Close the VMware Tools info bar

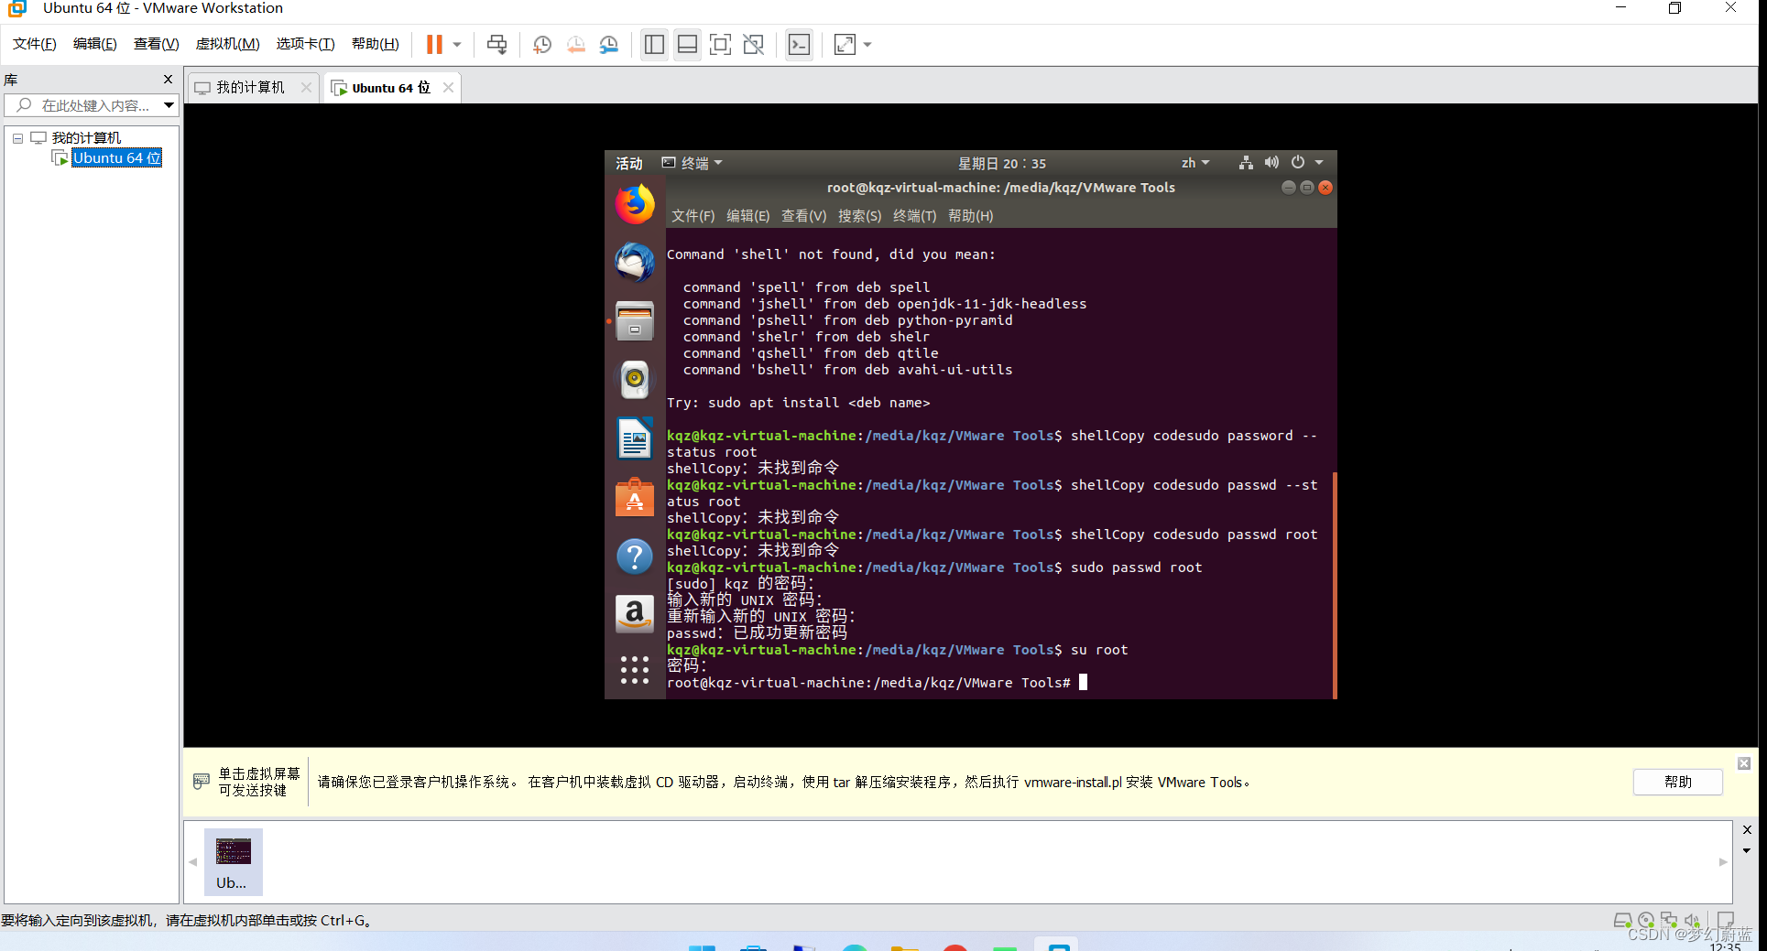pos(1744,763)
